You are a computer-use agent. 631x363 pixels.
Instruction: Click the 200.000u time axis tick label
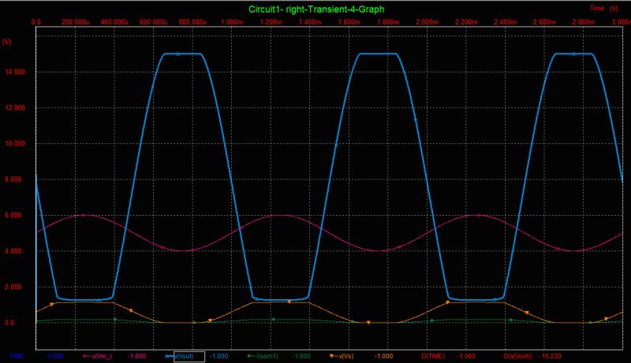point(75,22)
